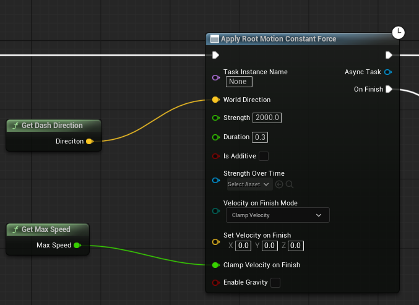This screenshot has width=419, height=305.
Task: Click the Is Additive red pin
Action: [x=215, y=157]
